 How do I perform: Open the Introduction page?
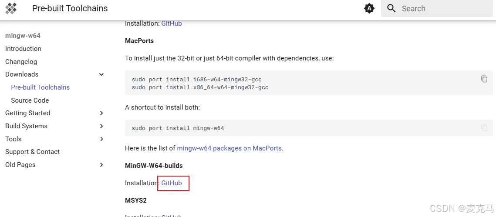pos(23,49)
